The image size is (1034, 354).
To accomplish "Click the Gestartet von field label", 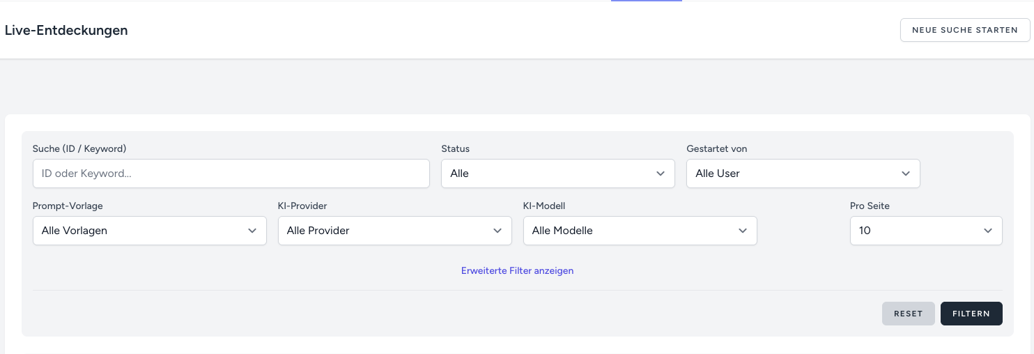I will (x=717, y=148).
